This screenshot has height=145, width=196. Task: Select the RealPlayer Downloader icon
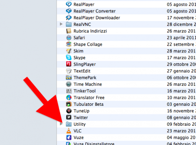pyautogui.click(x=69, y=17)
